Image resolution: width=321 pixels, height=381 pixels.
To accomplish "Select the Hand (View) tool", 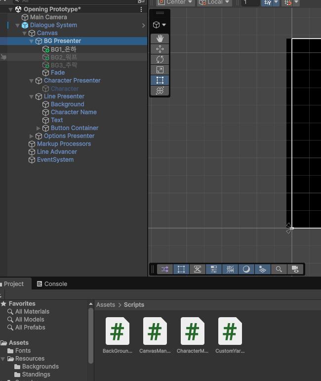I will point(160,39).
